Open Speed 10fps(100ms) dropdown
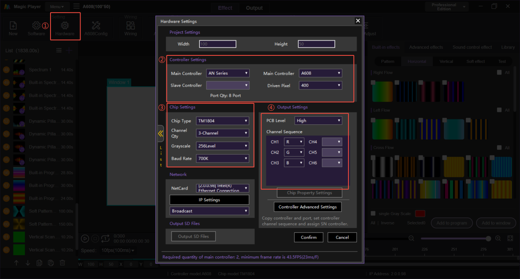 click(x=118, y=250)
